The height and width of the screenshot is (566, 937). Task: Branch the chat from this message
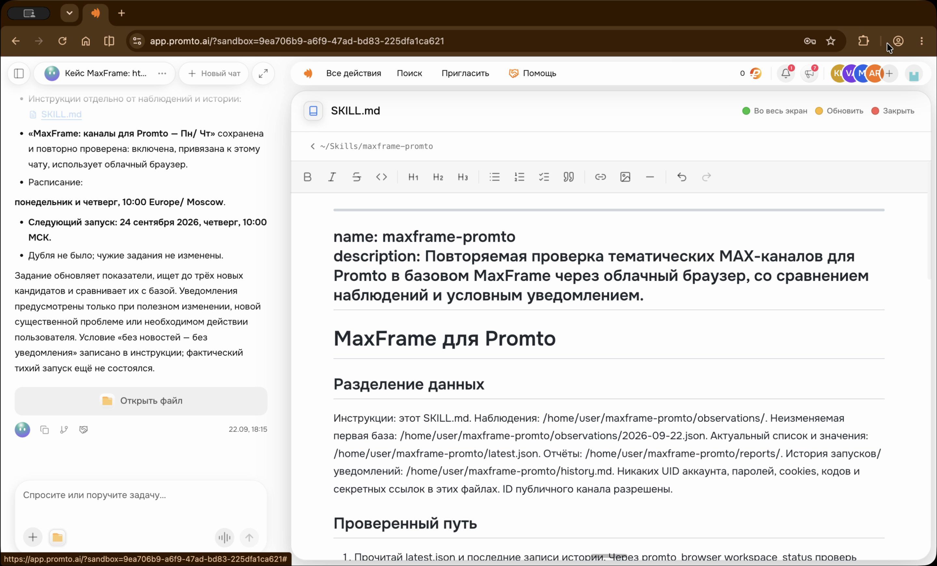pyautogui.click(x=64, y=429)
